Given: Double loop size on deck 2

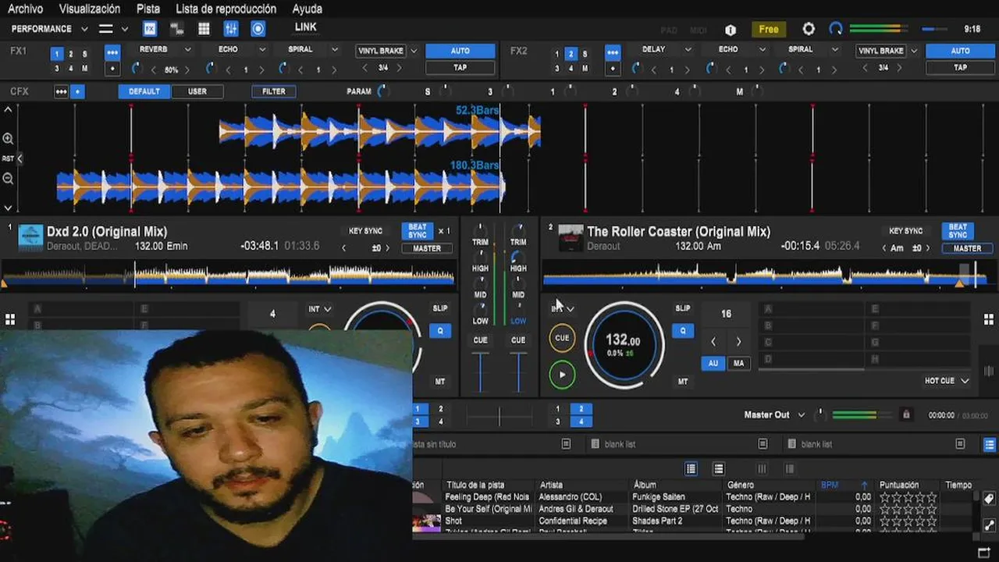Looking at the screenshot, I should point(738,341).
